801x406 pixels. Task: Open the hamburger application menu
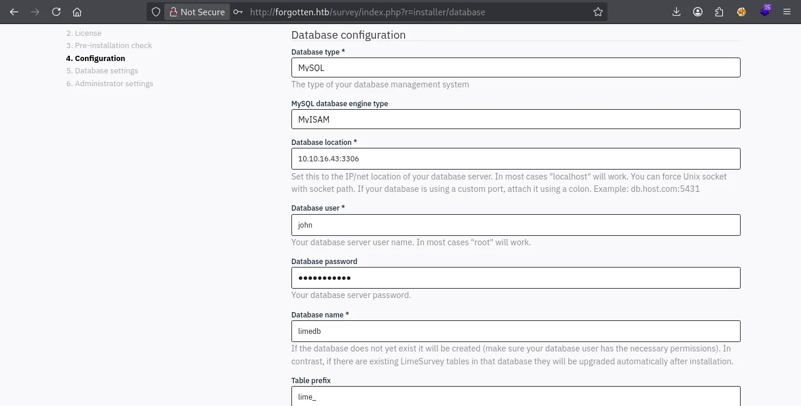pyautogui.click(x=787, y=12)
